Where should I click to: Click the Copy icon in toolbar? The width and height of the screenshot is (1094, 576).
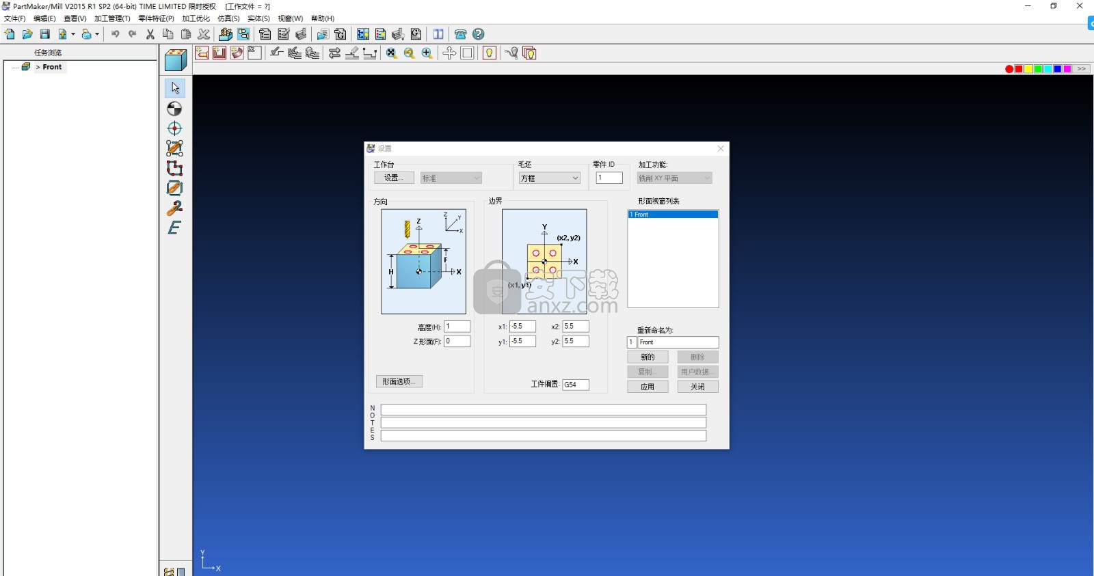point(168,34)
